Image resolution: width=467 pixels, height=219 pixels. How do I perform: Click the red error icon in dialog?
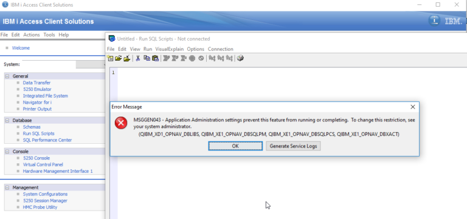tap(121, 123)
